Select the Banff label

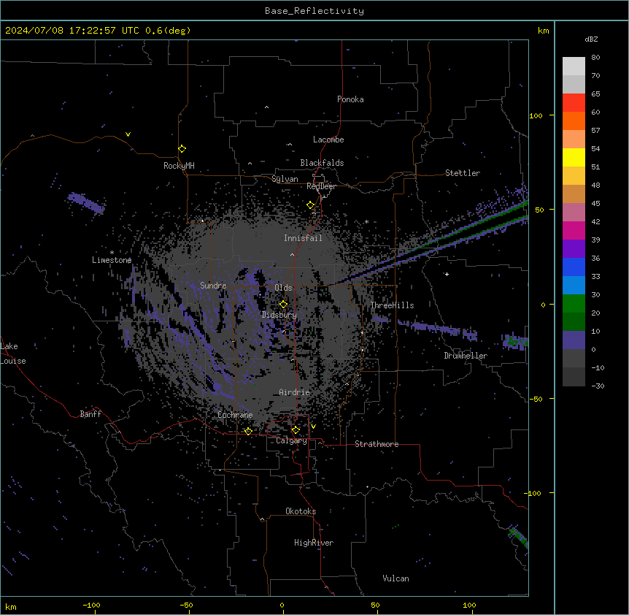90,414
